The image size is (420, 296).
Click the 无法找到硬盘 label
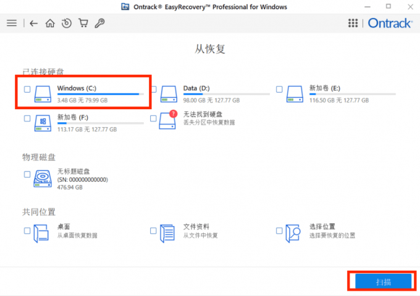click(203, 115)
